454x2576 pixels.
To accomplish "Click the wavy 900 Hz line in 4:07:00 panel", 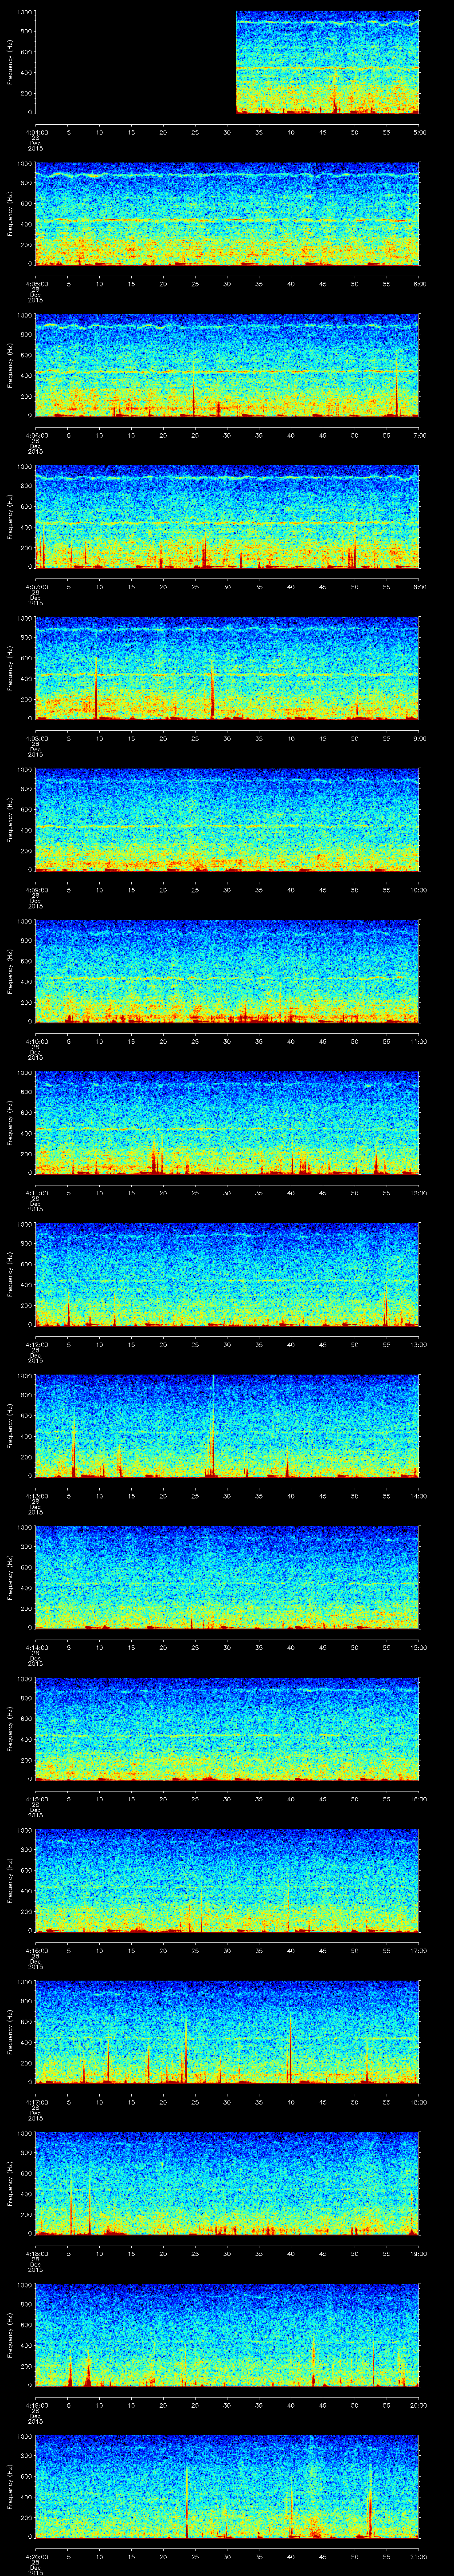I will pos(227,478).
